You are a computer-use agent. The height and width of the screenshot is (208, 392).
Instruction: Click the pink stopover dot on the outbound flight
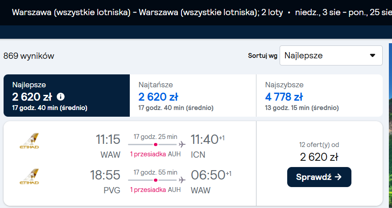[156, 145]
